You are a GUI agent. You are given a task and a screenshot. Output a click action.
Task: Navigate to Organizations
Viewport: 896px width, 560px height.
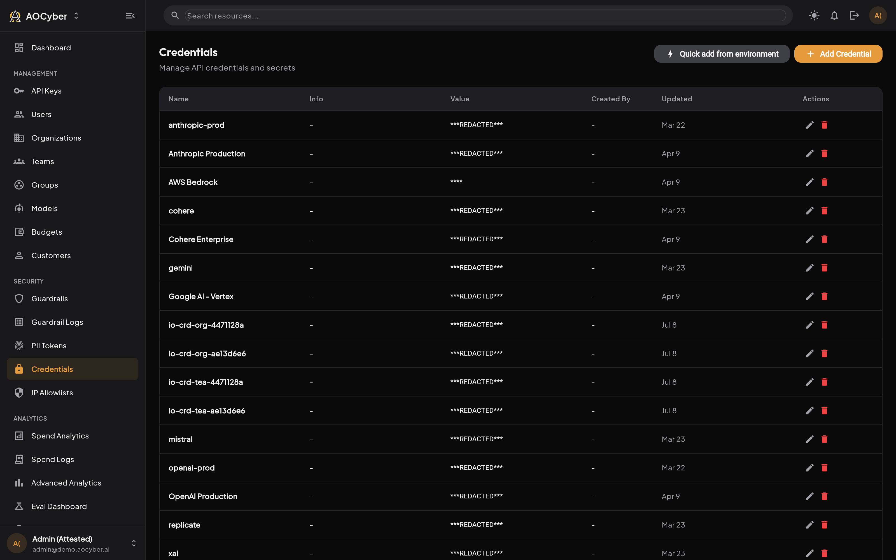click(73, 138)
